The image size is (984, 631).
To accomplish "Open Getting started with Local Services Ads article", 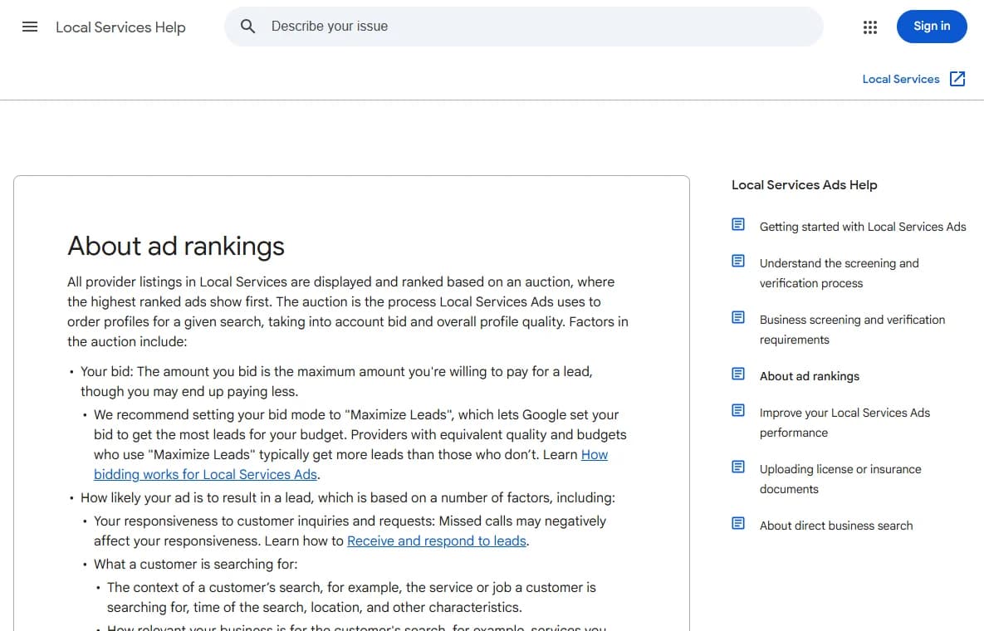I will coord(863,227).
